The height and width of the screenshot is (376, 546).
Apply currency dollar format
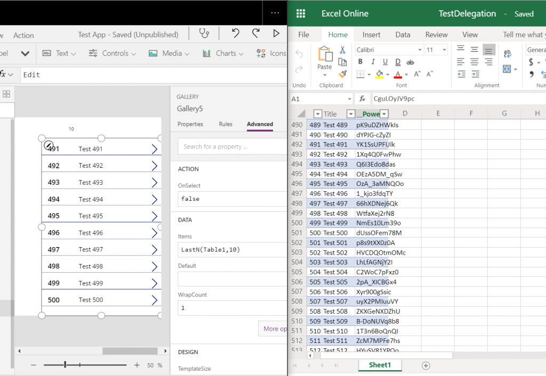pos(531,62)
